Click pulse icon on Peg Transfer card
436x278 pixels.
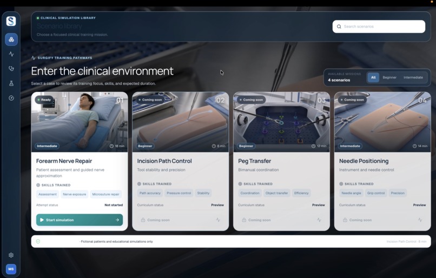point(319,220)
